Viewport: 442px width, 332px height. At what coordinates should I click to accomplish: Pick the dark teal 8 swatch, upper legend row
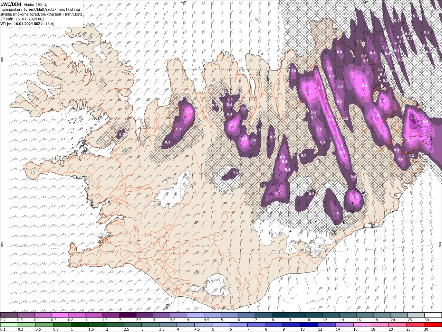point(280,315)
